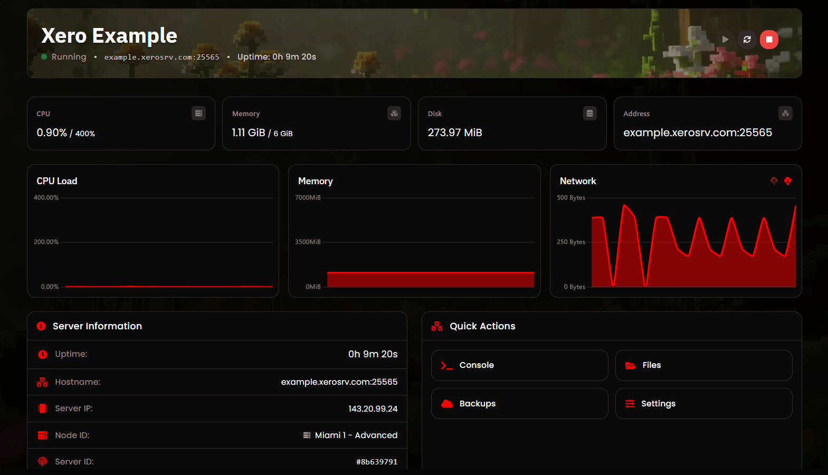
Task: Click the Memory chart red area
Action: [x=431, y=280]
